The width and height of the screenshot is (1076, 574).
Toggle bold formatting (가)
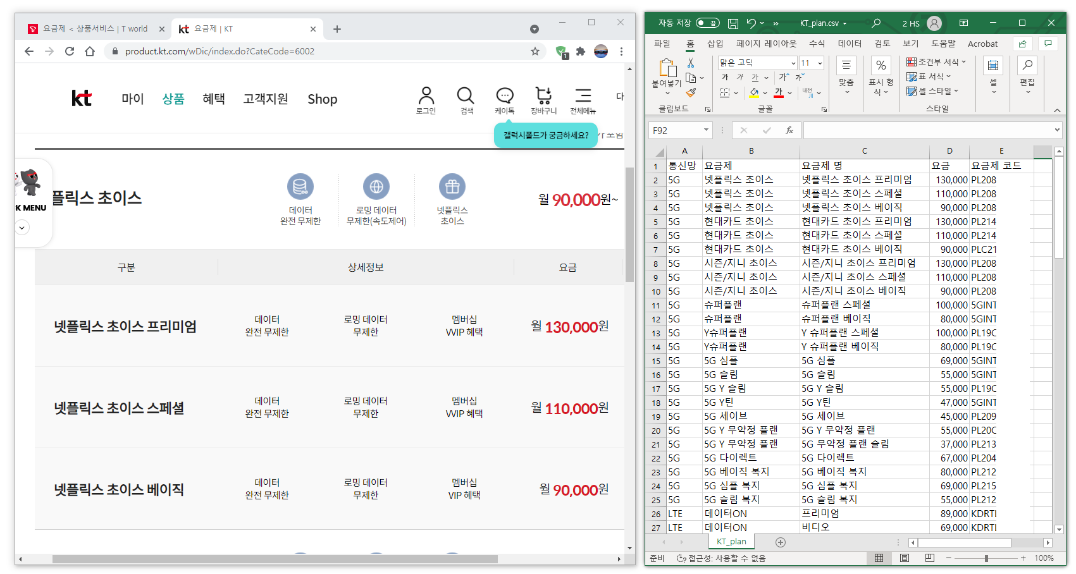725,78
